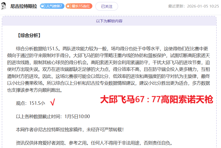Select the 最长15连红 streak label
Viewport: 221px width, 148px height.
point(81,6)
